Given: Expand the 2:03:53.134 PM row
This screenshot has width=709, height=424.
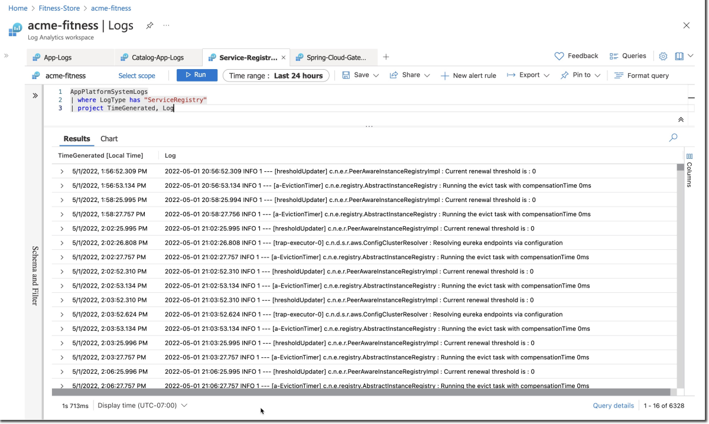Looking at the screenshot, I should pos(61,329).
